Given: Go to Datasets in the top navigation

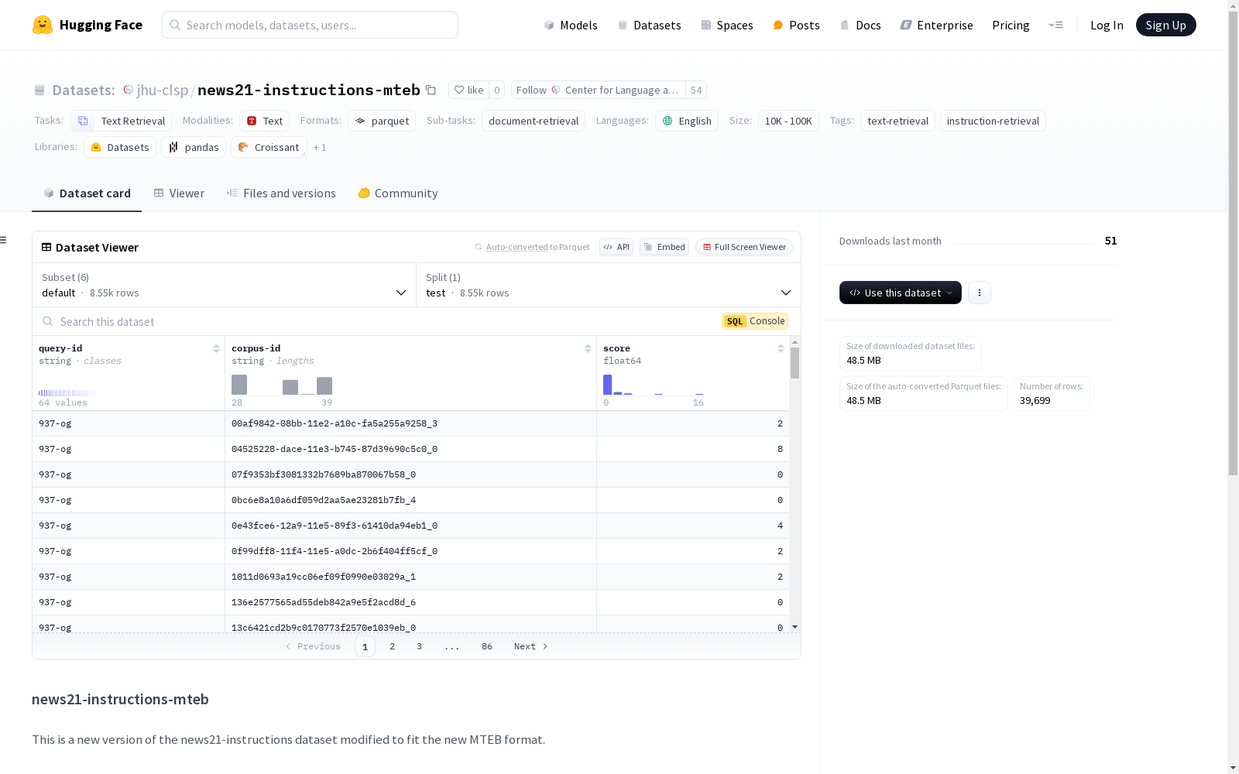Looking at the screenshot, I should coord(649,25).
